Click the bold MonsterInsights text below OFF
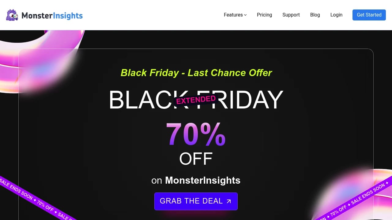392x220 pixels. (202, 180)
